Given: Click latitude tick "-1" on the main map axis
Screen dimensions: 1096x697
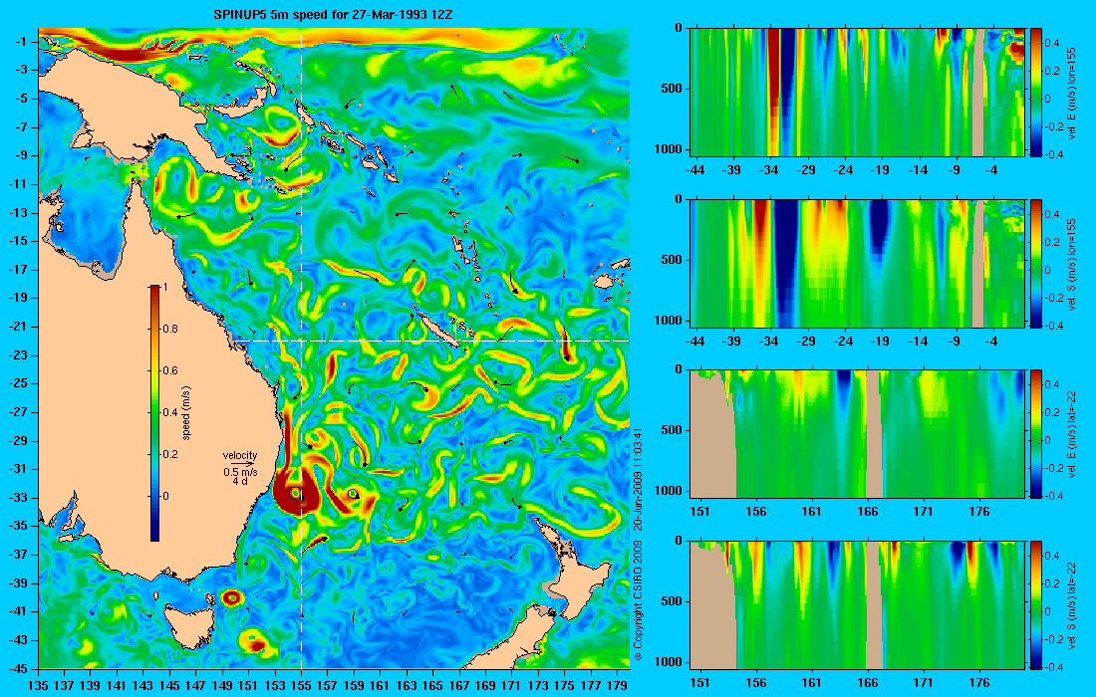Looking at the screenshot, I should click(22, 42).
